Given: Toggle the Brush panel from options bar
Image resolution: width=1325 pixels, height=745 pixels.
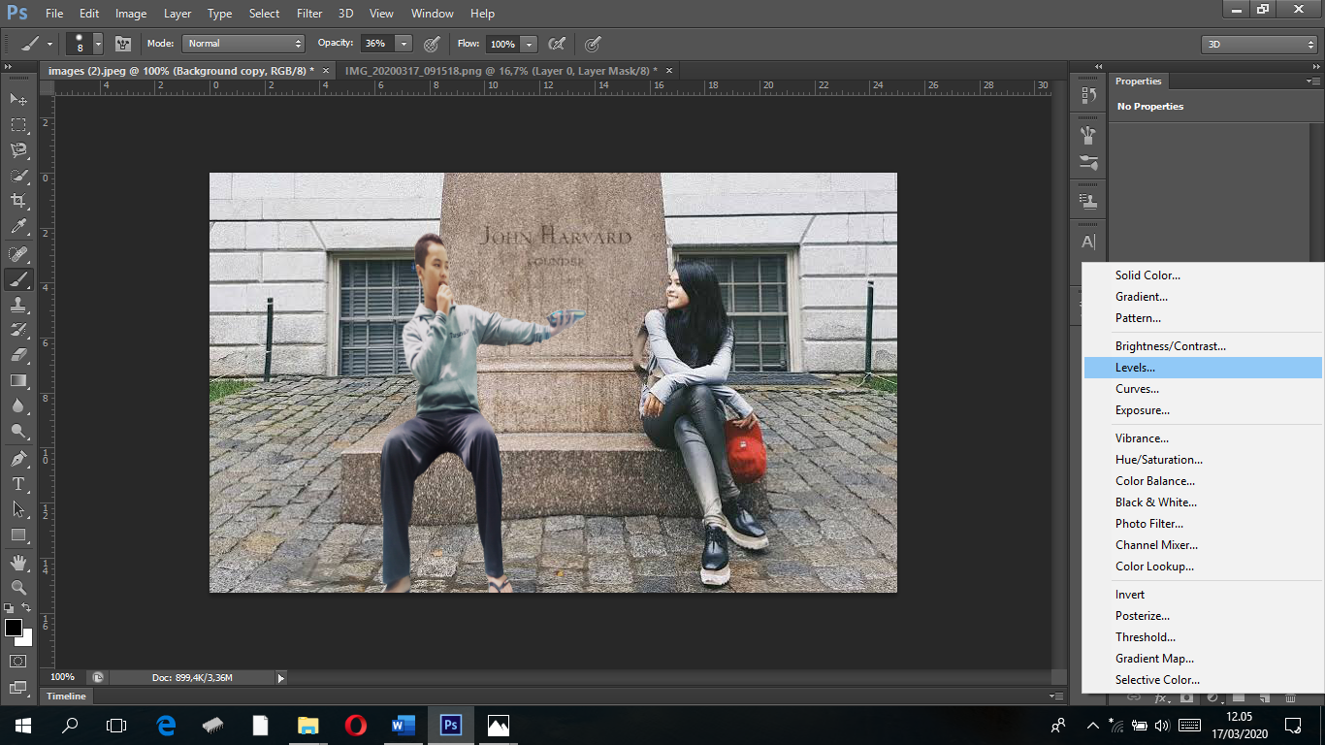Looking at the screenshot, I should (x=123, y=44).
